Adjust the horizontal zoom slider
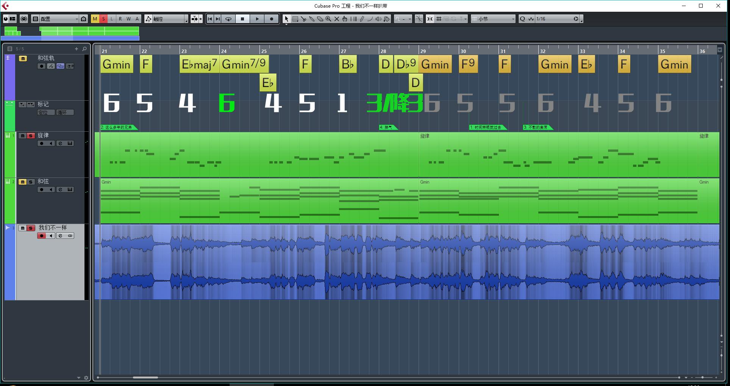 pyautogui.click(x=702, y=377)
